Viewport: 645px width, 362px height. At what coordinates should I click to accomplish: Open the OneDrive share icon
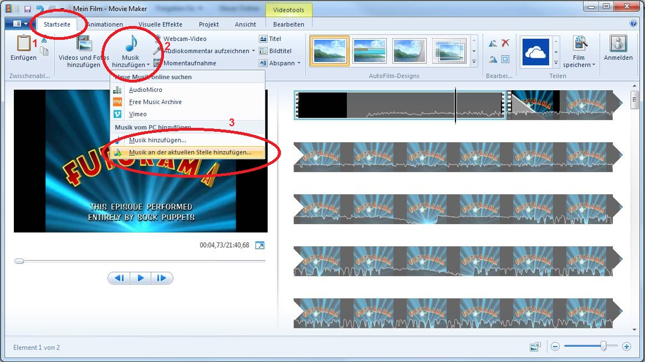point(535,52)
